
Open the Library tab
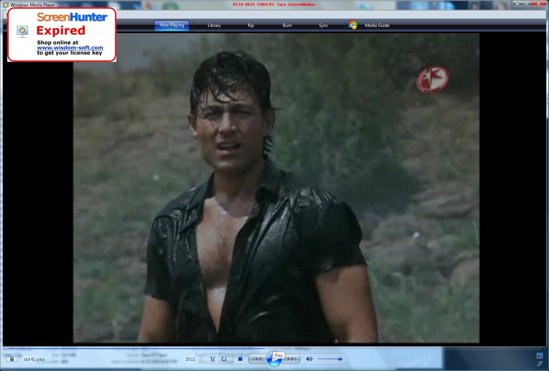(214, 25)
